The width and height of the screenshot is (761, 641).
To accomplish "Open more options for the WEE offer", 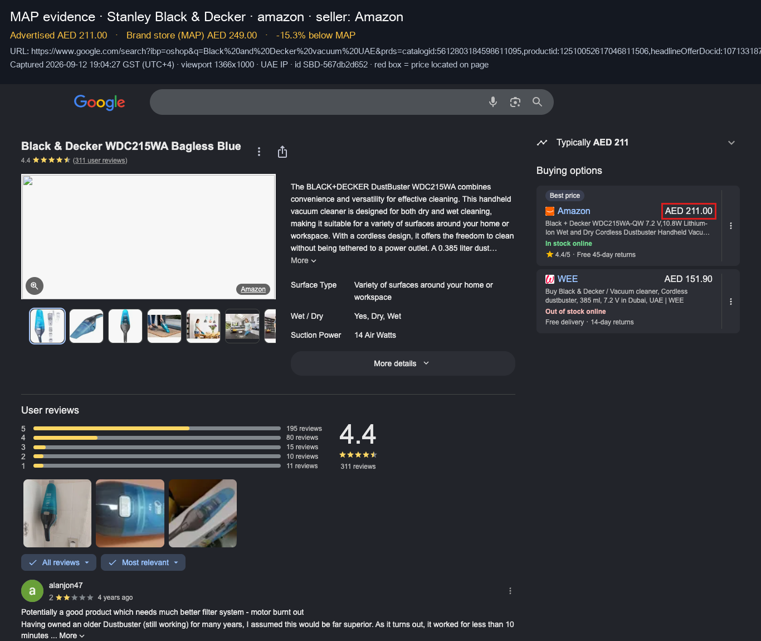I will [x=731, y=302].
